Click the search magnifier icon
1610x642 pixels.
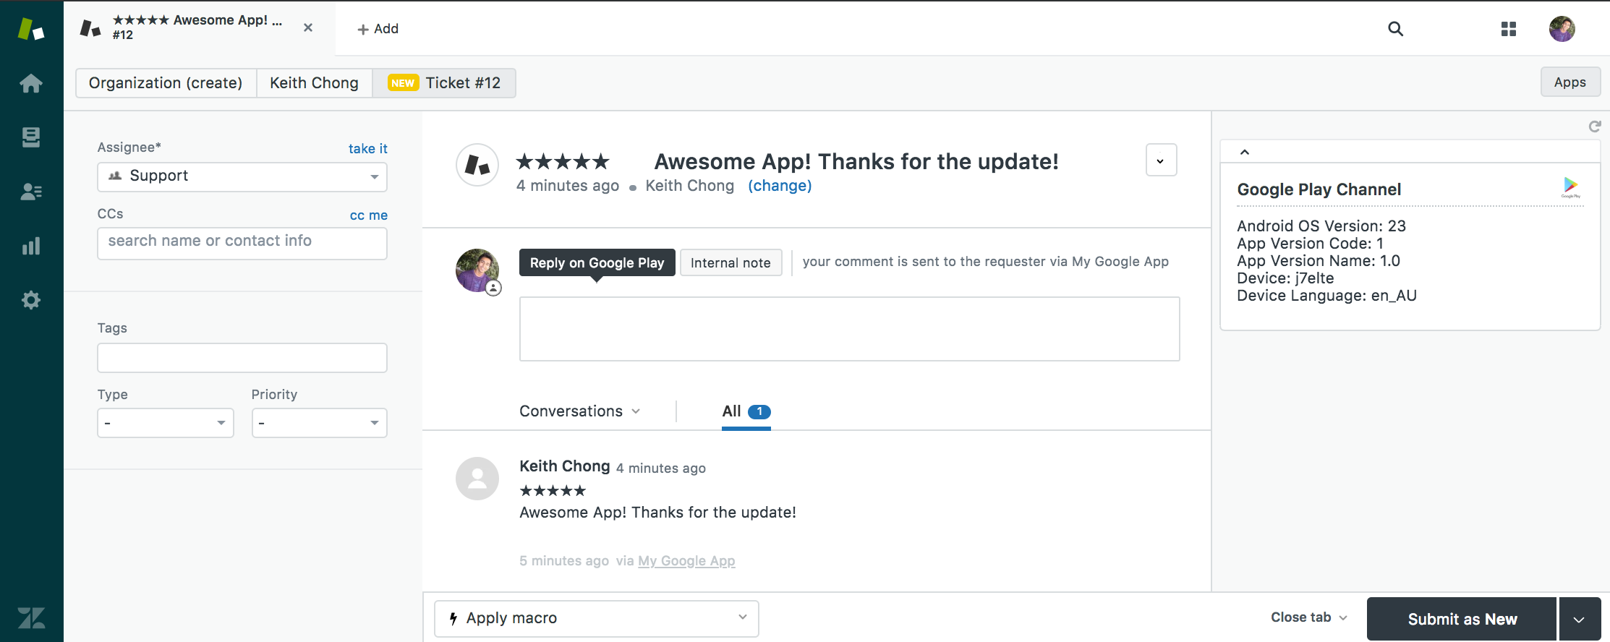pos(1395,29)
